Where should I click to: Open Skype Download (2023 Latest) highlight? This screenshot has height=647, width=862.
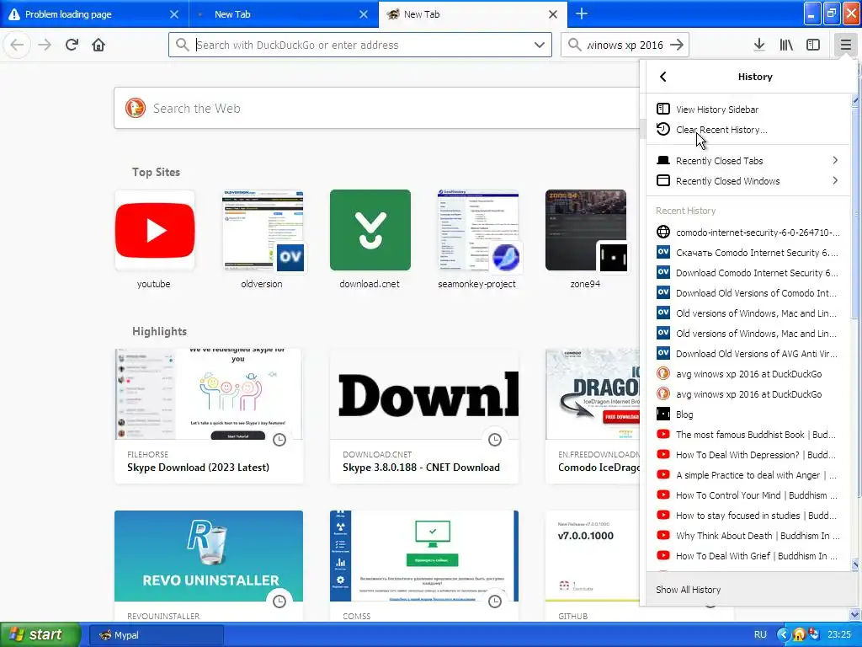tap(209, 415)
